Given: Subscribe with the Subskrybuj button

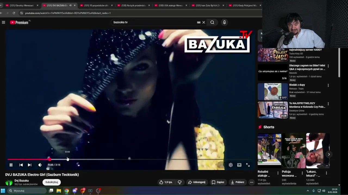Looking at the screenshot, I should tap(52, 182).
